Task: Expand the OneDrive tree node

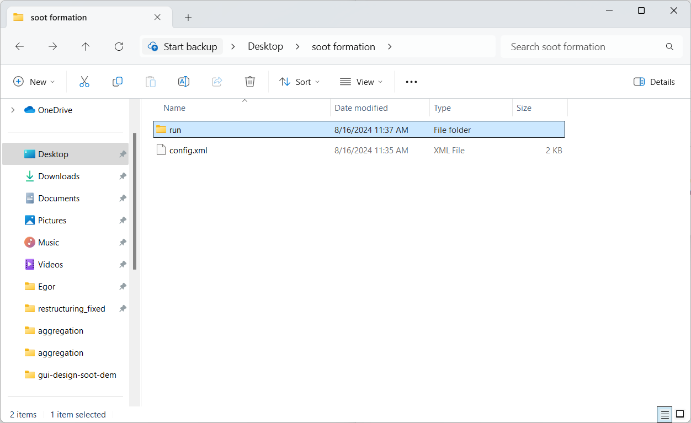Action: pos(13,110)
